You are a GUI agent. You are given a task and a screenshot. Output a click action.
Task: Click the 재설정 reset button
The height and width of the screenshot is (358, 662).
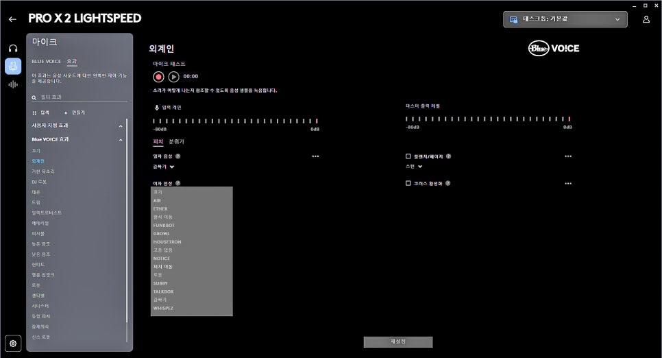tap(398, 342)
